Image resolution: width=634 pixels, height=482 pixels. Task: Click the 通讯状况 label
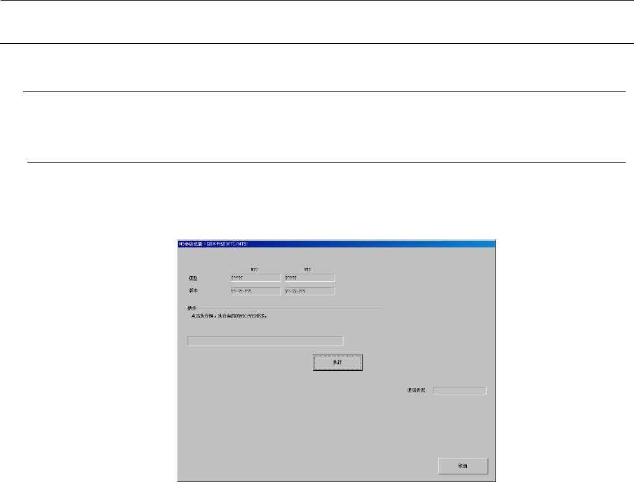tap(416, 391)
